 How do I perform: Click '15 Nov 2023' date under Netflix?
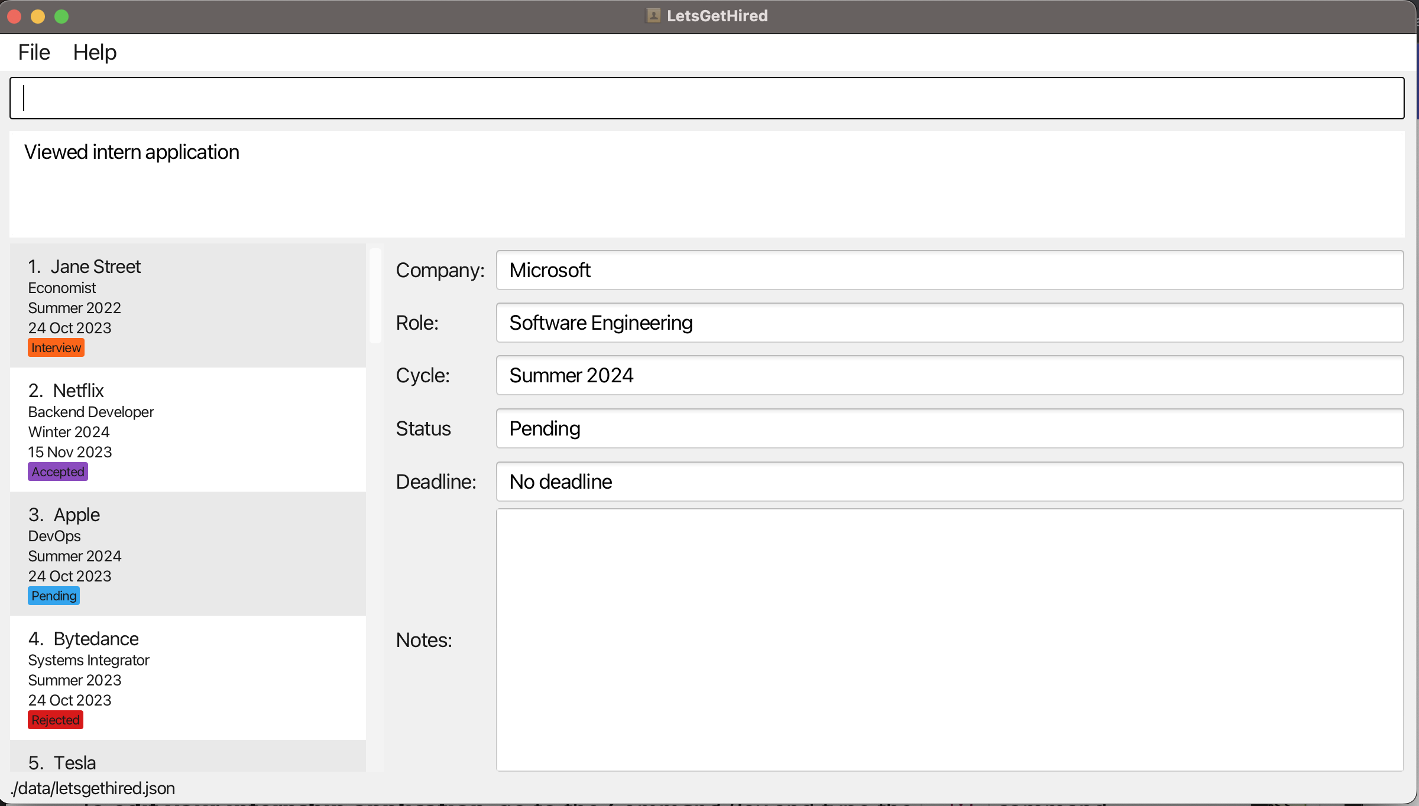[70, 452]
